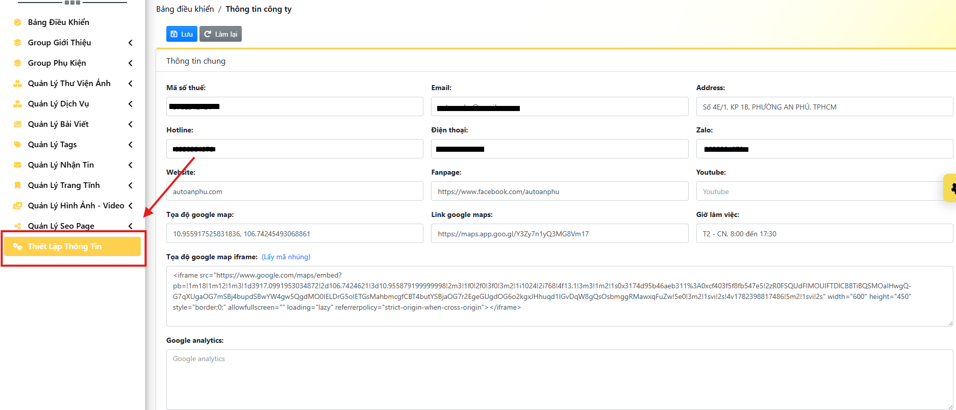This screenshot has height=410, width=956.
Task: Reset form with Làm lại button
Action: coord(220,34)
